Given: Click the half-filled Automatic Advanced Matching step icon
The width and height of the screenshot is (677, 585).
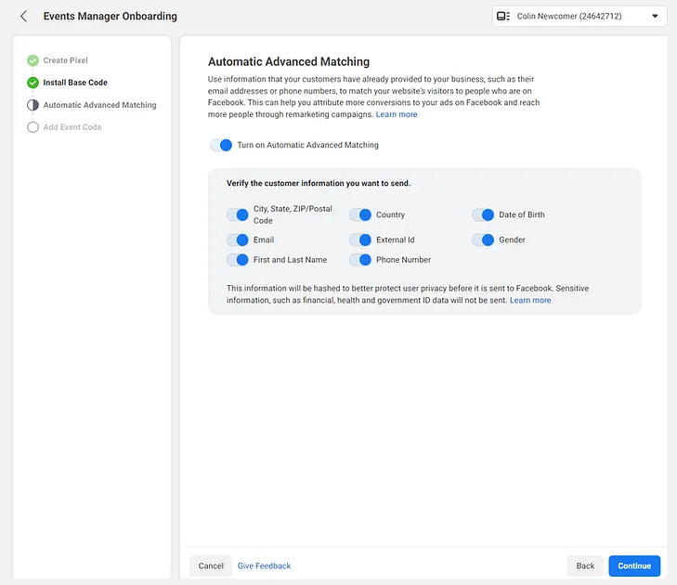Looking at the screenshot, I should click(x=33, y=105).
